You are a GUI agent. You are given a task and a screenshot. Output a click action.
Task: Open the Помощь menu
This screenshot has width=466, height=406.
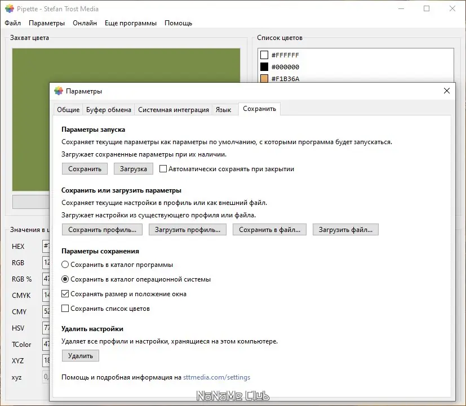[x=178, y=23]
